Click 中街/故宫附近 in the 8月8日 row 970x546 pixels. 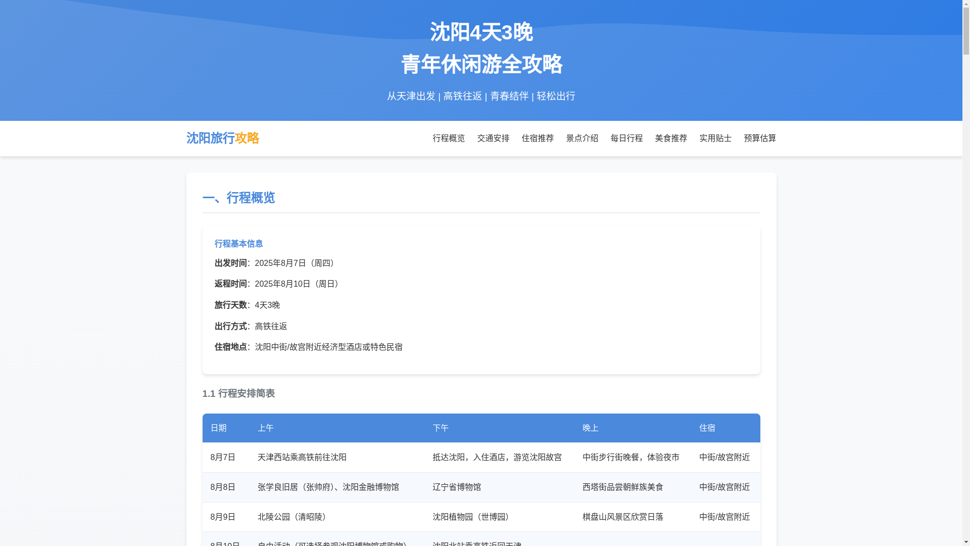(724, 487)
